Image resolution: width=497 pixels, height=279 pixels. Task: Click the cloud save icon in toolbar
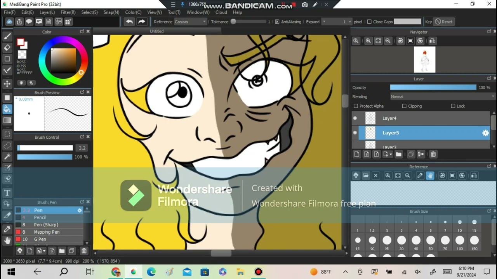[x=9, y=22]
